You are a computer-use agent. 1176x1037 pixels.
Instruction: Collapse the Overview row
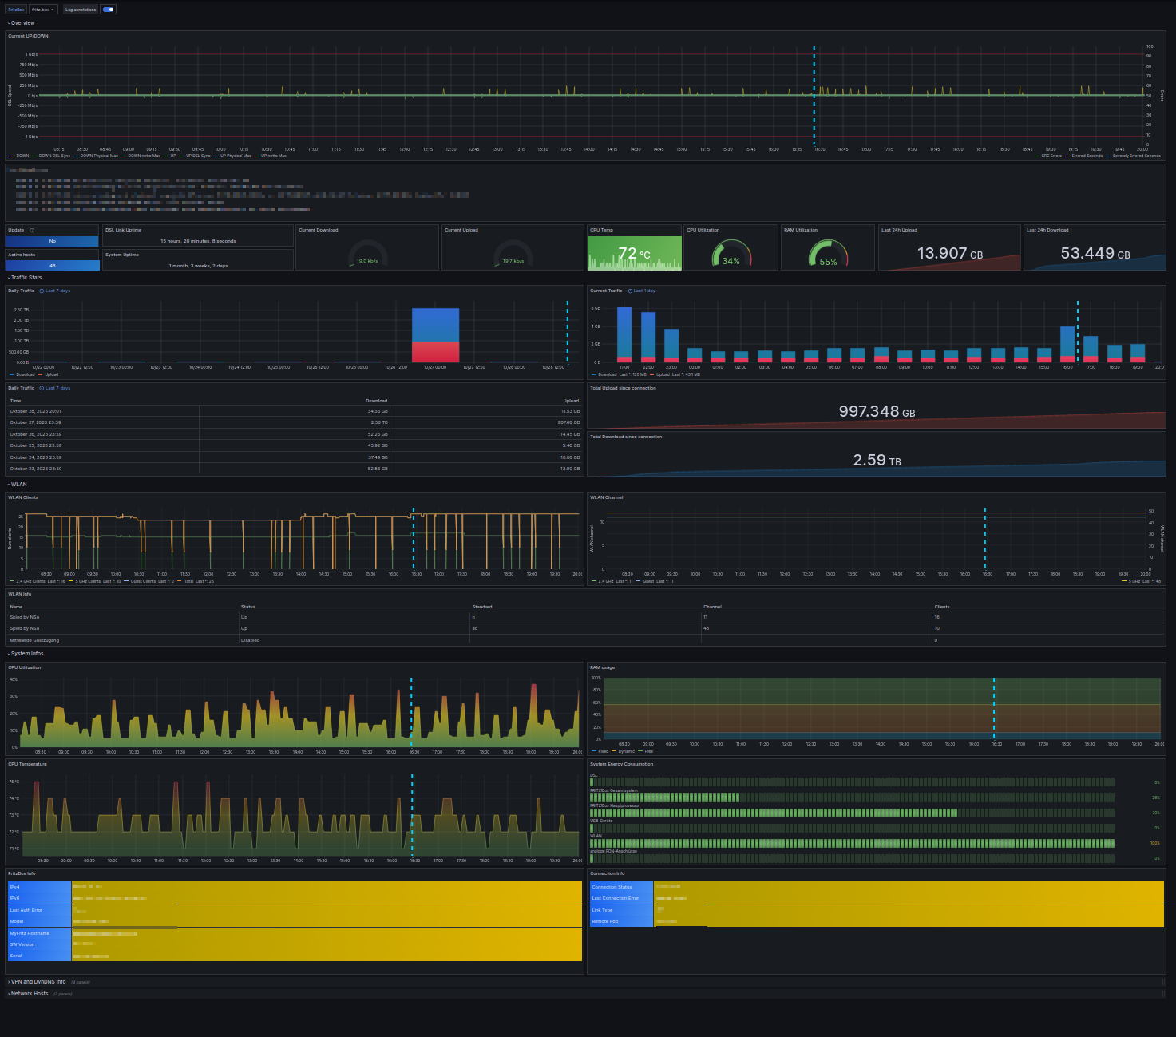[22, 23]
